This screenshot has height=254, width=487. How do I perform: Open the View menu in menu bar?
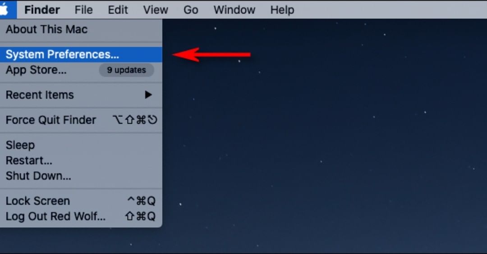click(155, 9)
